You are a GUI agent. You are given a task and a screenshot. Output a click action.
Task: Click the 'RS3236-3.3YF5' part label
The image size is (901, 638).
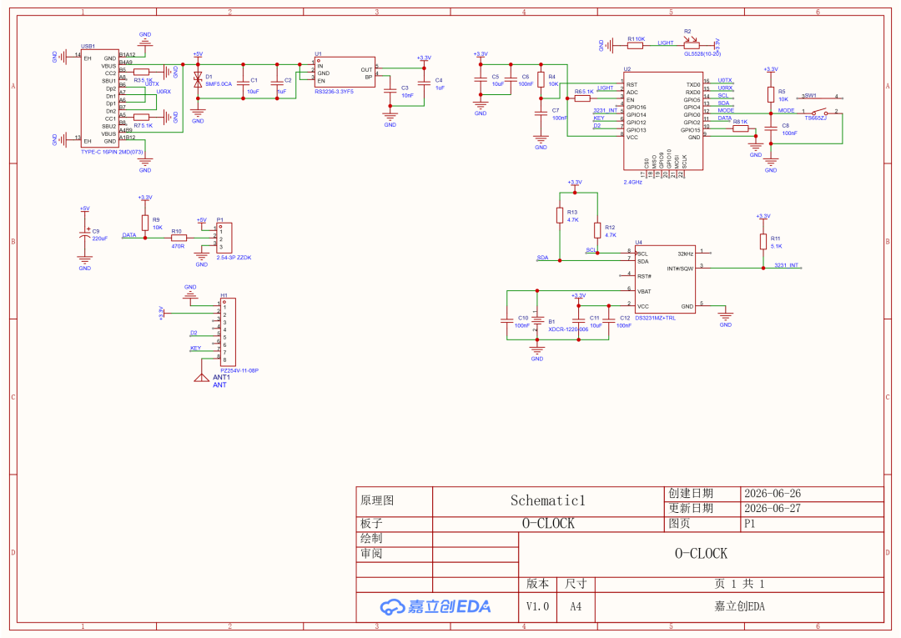tap(334, 92)
